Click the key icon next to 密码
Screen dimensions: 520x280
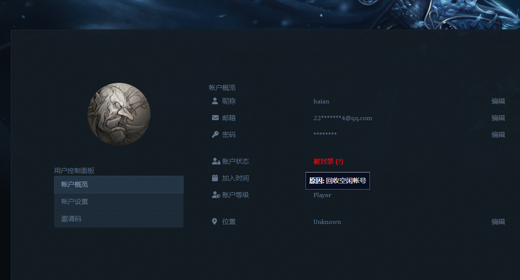(215, 134)
